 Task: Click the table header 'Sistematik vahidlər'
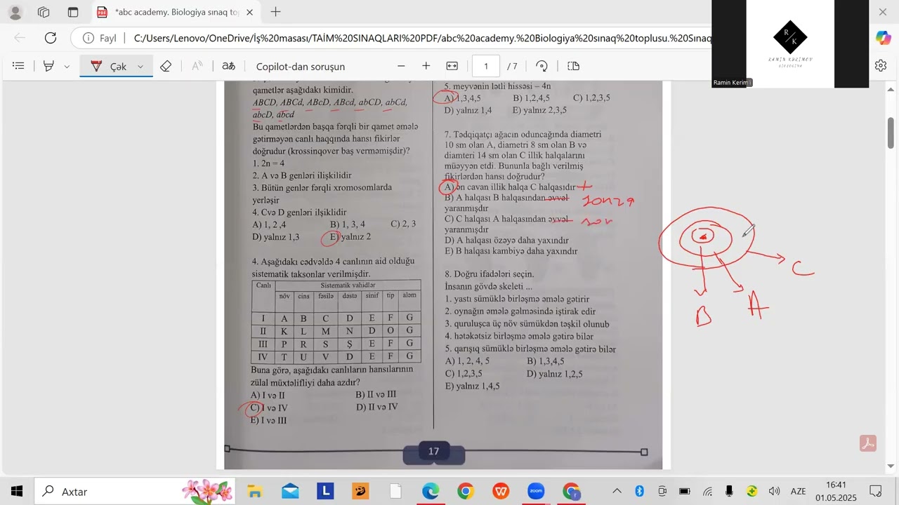(x=348, y=285)
